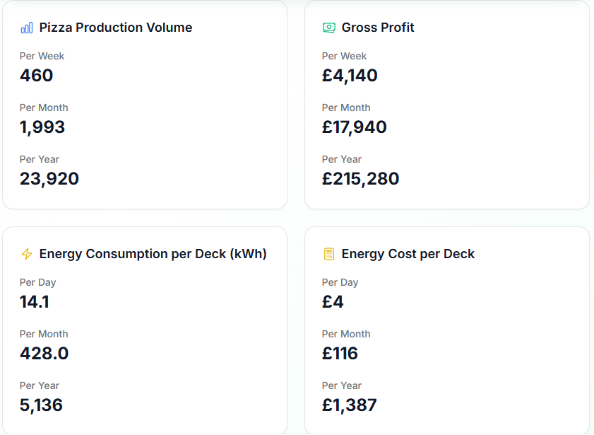Click yearly energy consumption 5,136

point(41,405)
